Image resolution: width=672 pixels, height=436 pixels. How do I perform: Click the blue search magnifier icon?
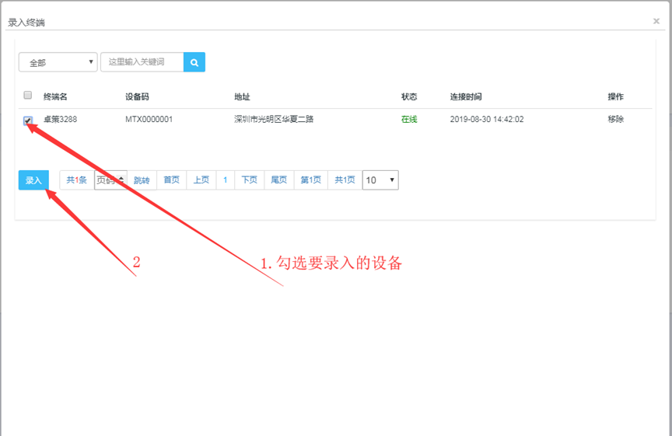click(194, 62)
